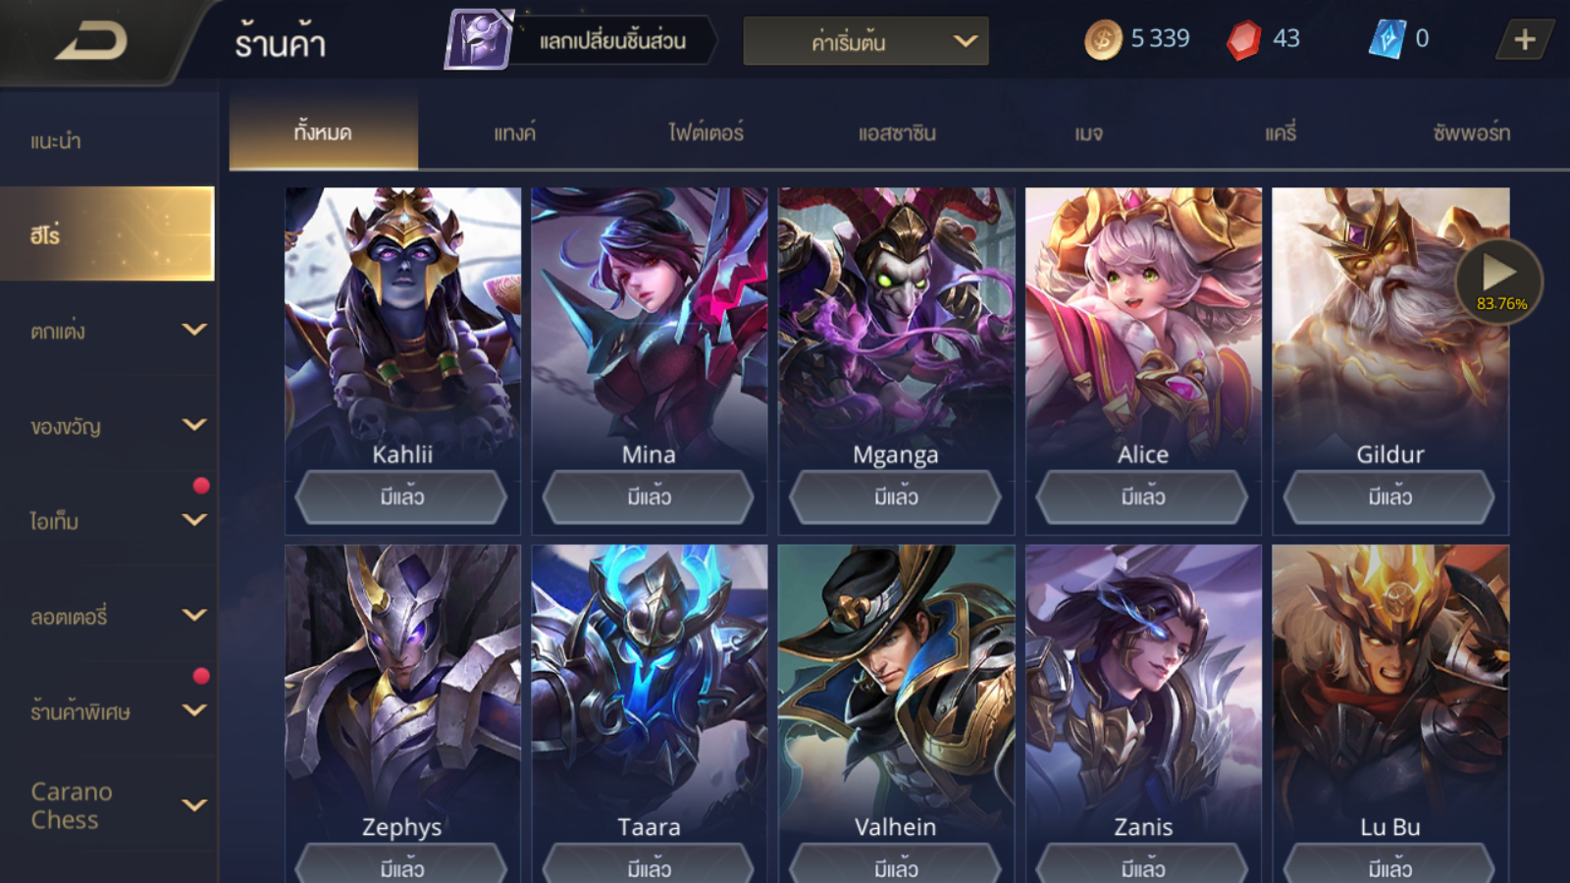Expand the ไอเท็ม section with red dot
This screenshot has height=883, width=1570.
(108, 521)
